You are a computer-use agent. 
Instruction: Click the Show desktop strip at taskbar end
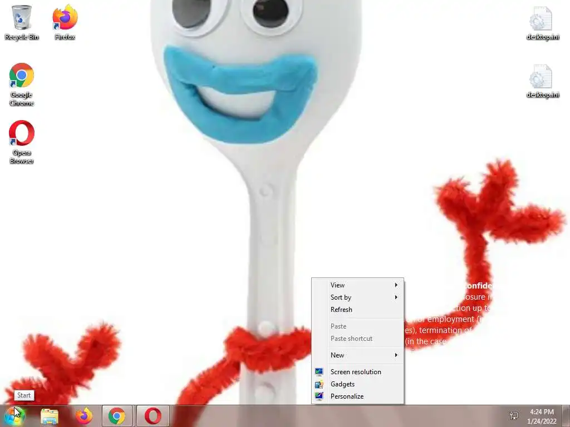(x=566, y=416)
